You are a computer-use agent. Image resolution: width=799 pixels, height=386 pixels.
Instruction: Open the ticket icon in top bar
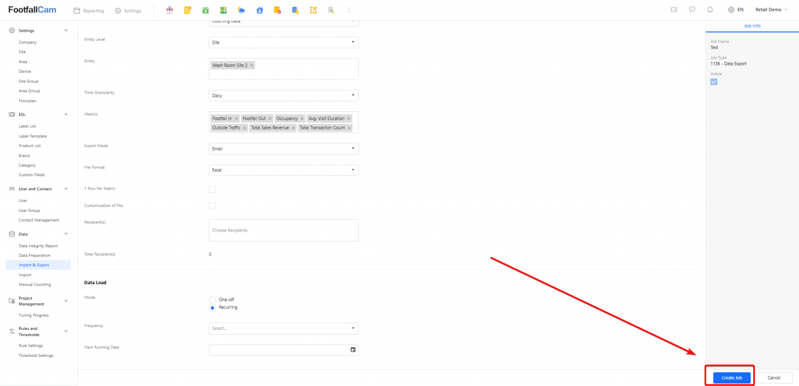[674, 10]
